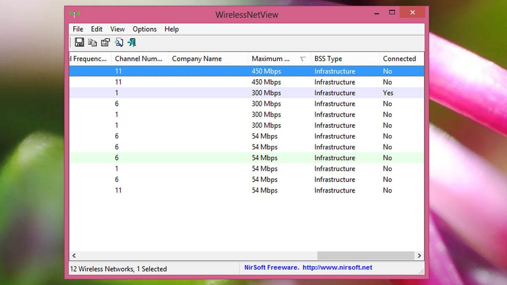Viewport: 507px width, 285px height.
Task: Click the sort indicator on Maximum Speed column
Action: [x=304, y=58]
